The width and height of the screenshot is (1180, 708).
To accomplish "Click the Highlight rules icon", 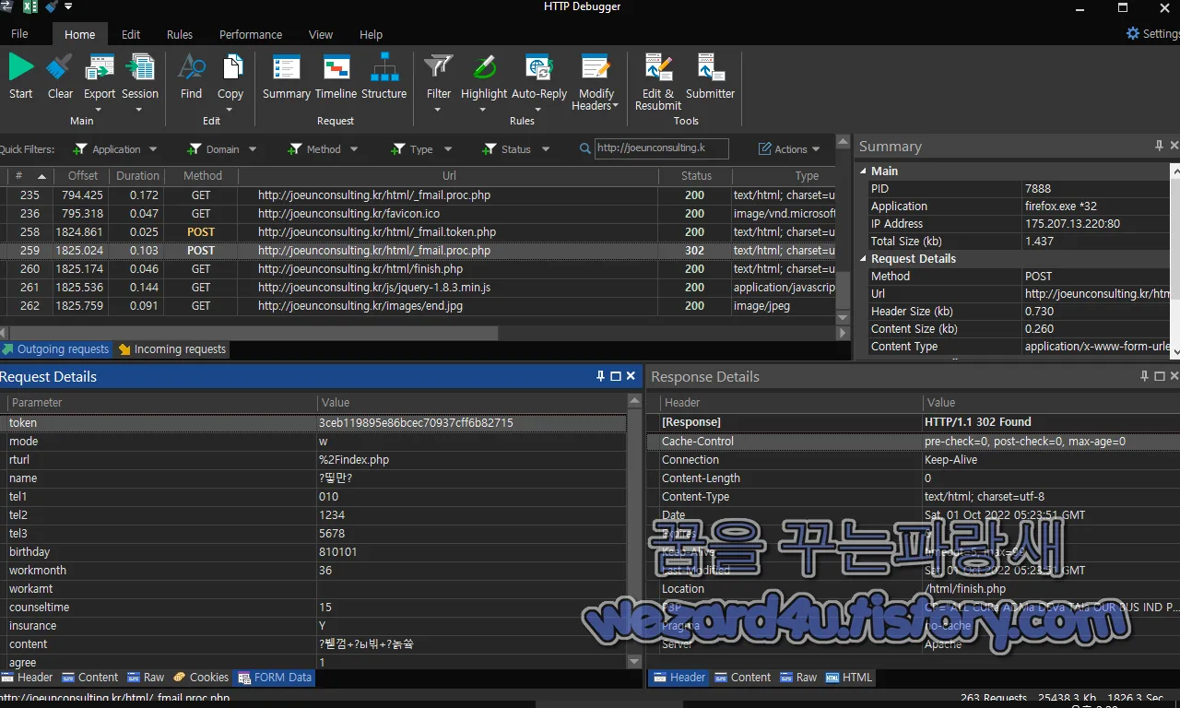I will tap(484, 67).
